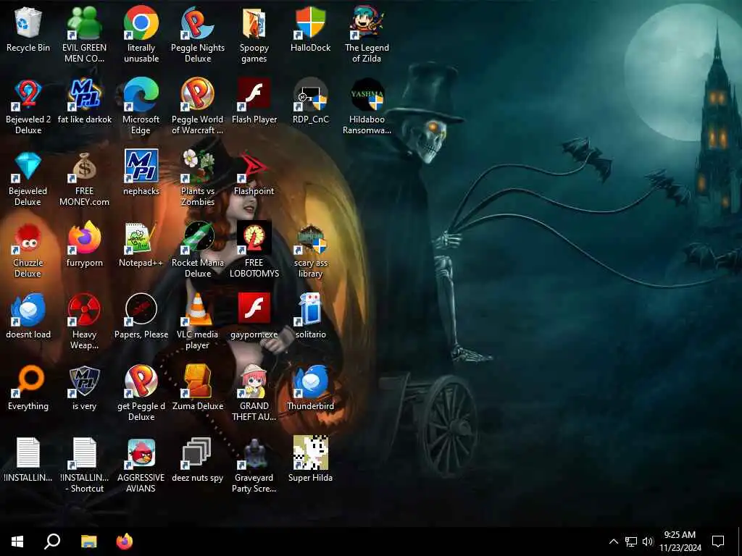
Task: Select the Chuzzle Deluxe icon
Action: [x=28, y=250]
